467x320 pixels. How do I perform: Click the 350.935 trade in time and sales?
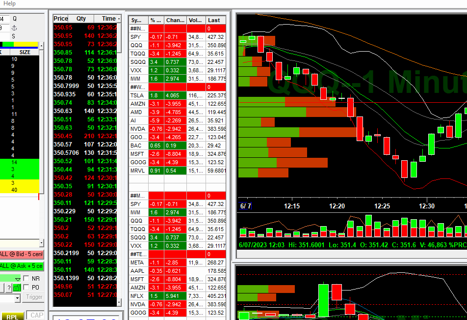[85, 94]
